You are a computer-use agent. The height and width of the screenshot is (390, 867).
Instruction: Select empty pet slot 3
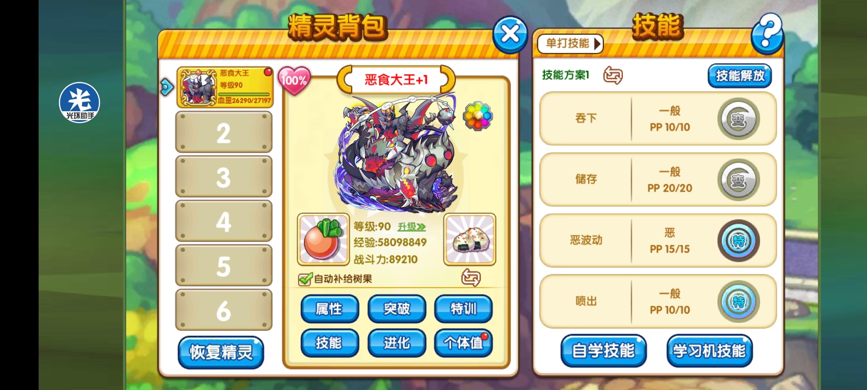click(x=224, y=177)
